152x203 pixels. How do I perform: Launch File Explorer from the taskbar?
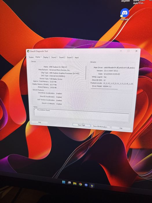click(x=75, y=184)
